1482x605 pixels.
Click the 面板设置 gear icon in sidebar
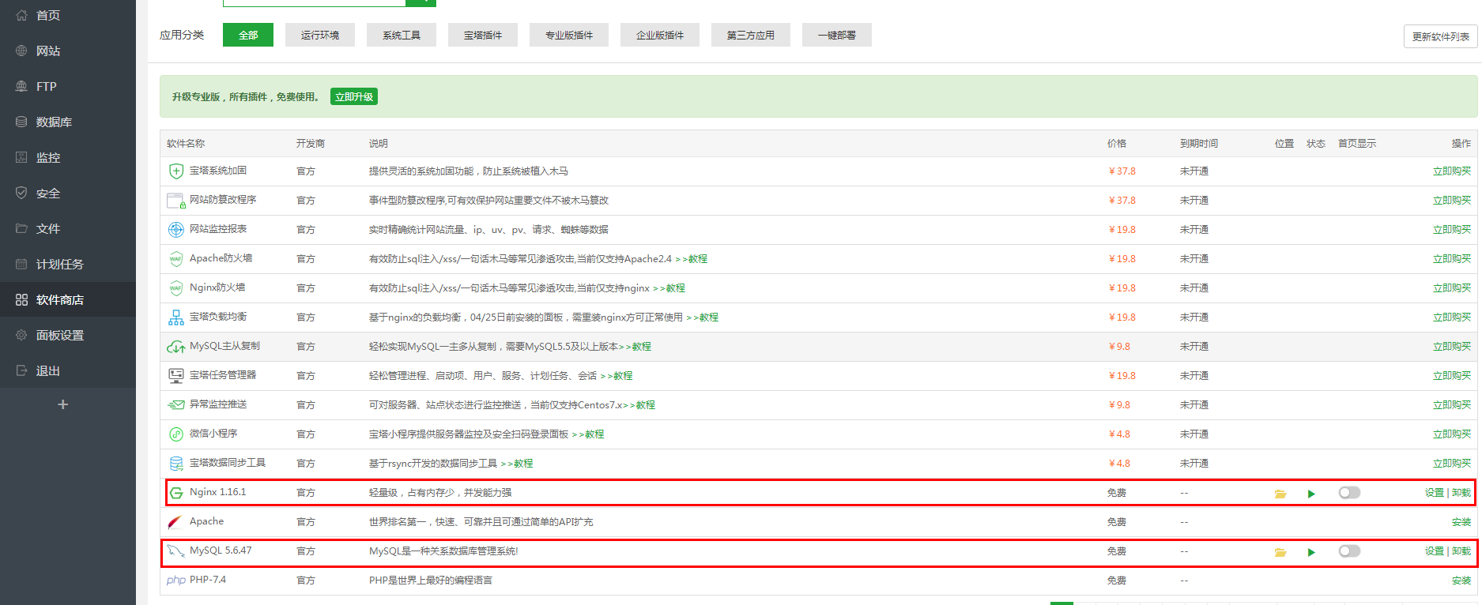[21, 335]
